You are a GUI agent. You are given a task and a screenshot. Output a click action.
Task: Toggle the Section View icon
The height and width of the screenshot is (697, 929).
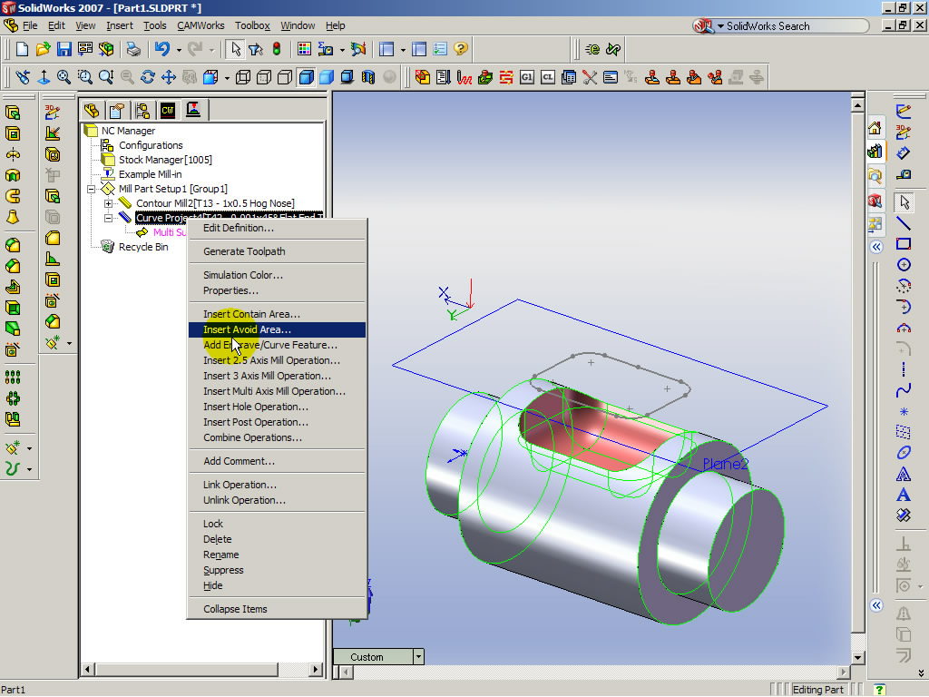point(368,77)
